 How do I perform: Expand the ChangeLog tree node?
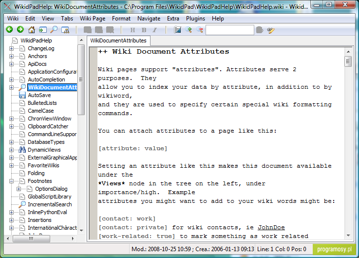point(11,48)
